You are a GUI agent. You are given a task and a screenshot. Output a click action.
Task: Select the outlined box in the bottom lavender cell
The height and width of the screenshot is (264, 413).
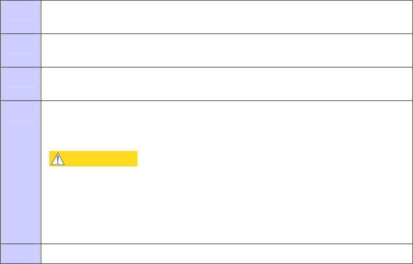(20, 254)
